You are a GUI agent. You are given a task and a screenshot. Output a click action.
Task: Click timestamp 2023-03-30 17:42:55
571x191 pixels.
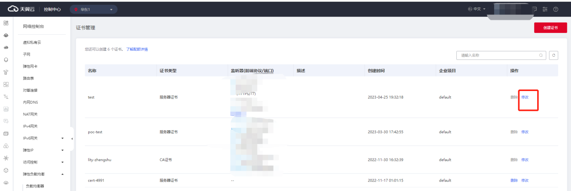click(x=385, y=132)
